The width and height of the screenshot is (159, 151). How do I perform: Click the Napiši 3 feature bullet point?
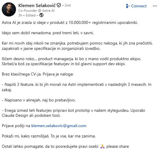77,87
